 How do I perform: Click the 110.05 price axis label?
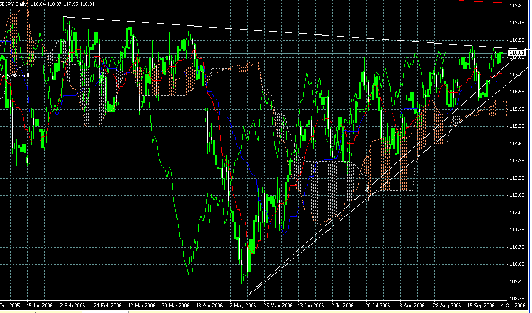(517, 264)
